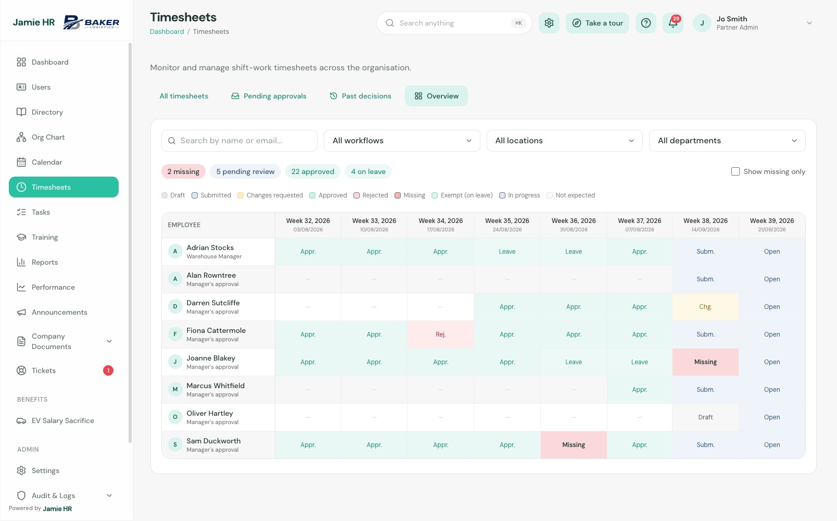Screen dimensions: 837x521
Task: Click the 4 on leave chip
Action: (368, 171)
